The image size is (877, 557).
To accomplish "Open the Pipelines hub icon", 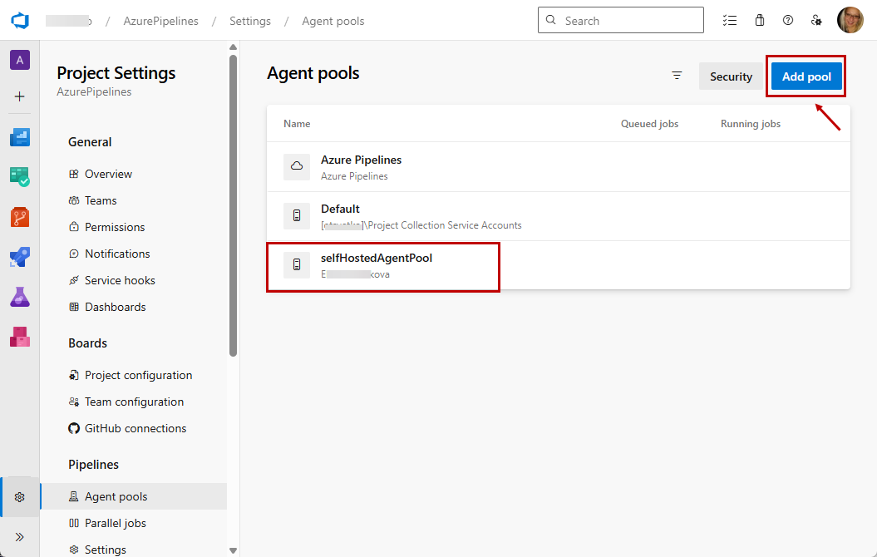I will (20, 257).
